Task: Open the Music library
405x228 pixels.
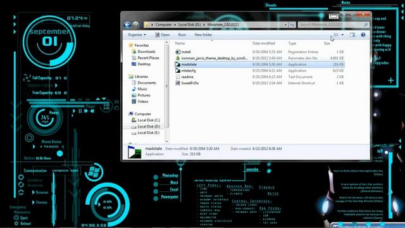Action: tap(142, 89)
